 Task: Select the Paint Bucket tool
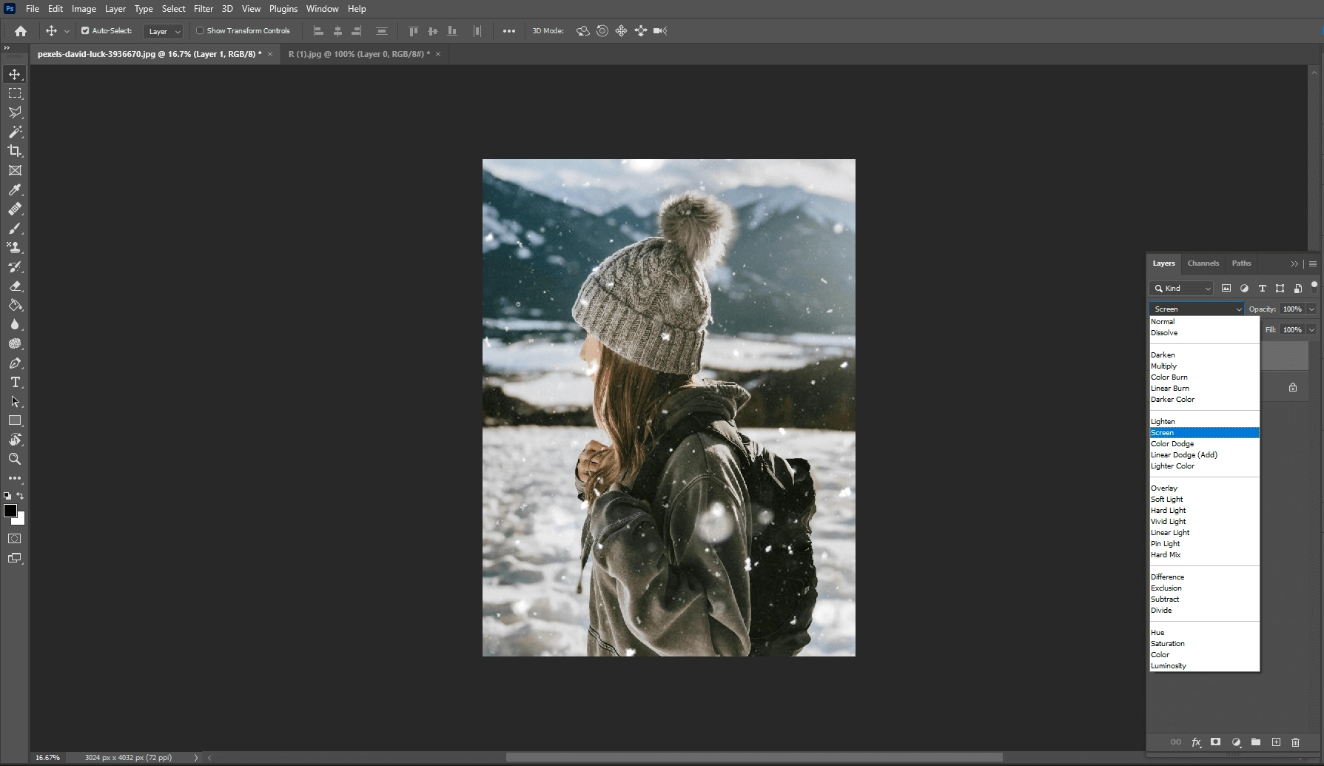pyautogui.click(x=15, y=305)
